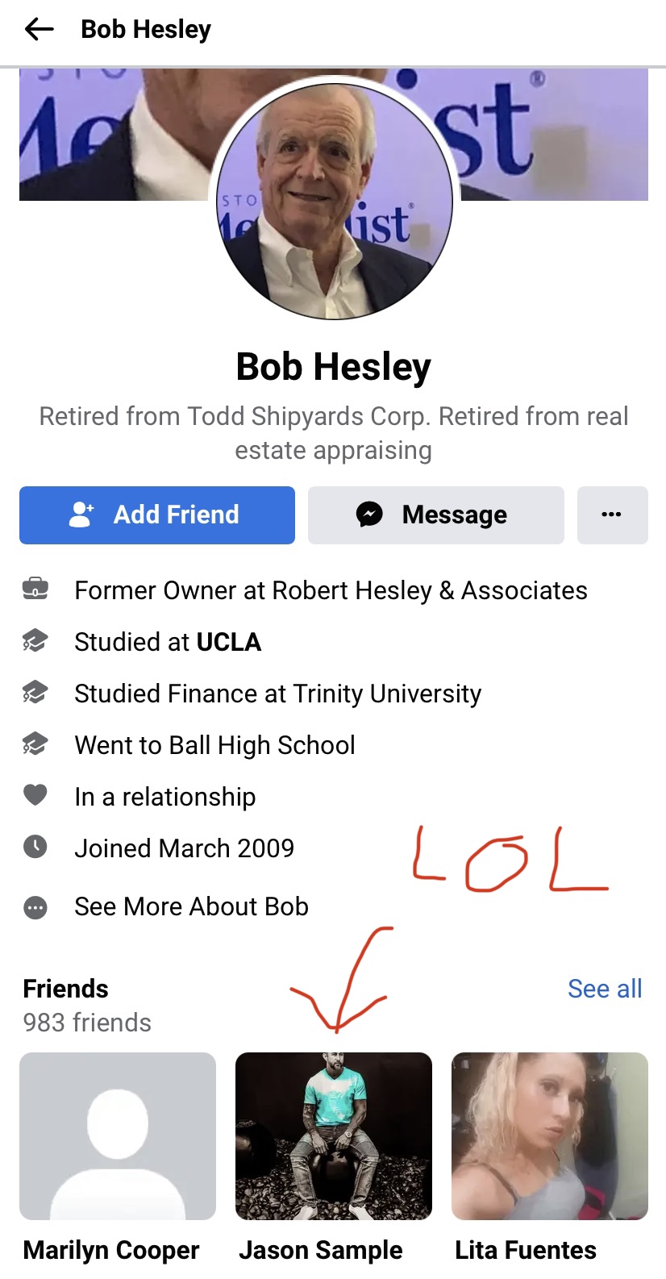666x1279 pixels.
Task: Expand See More About Bob
Action: point(191,906)
